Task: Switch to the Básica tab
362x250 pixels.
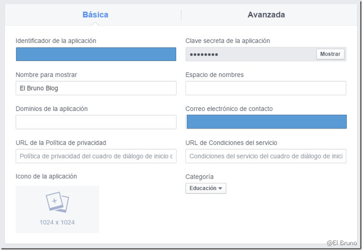Action: coord(95,15)
